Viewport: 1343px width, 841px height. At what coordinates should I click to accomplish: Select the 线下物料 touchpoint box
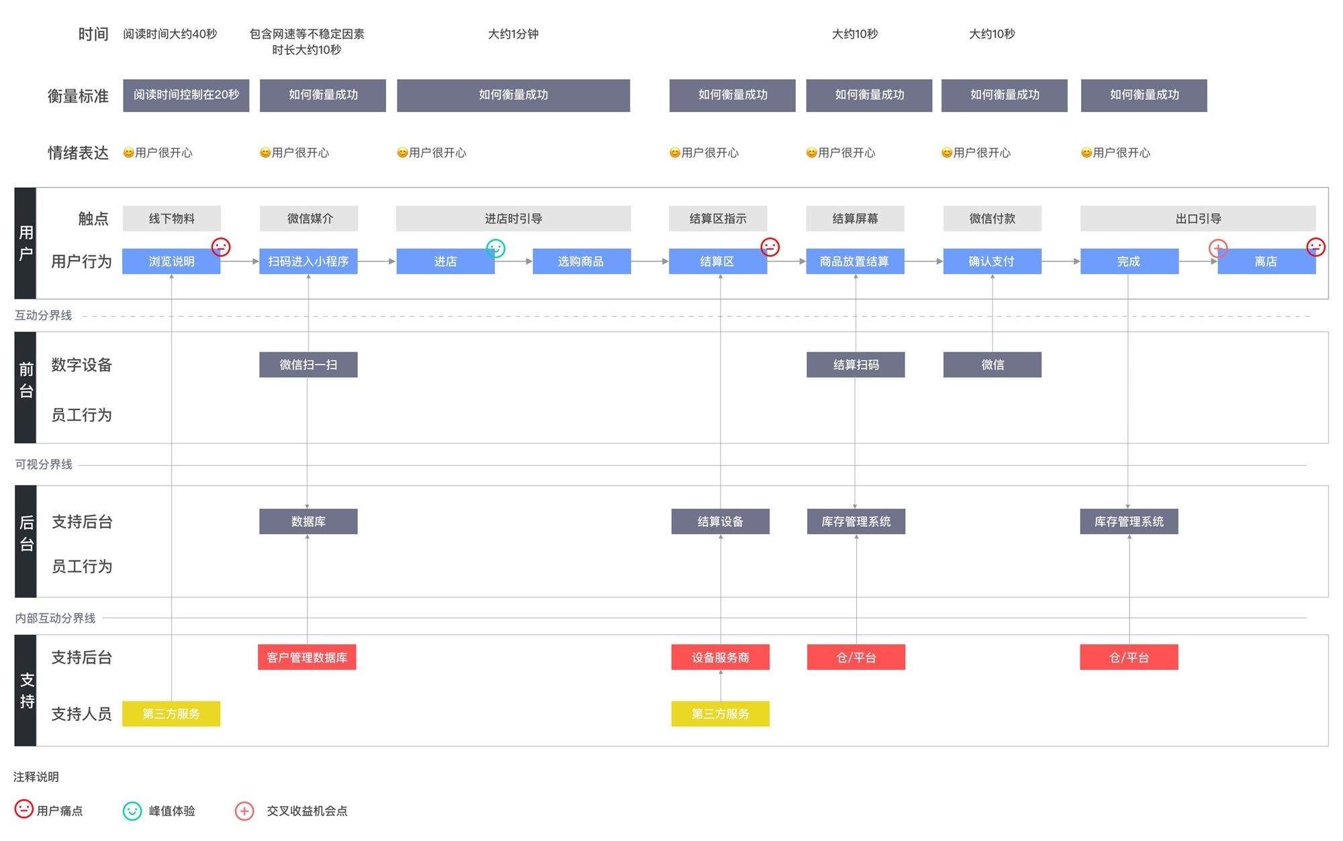(171, 218)
